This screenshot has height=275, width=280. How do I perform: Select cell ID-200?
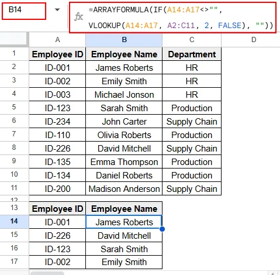tap(57, 188)
